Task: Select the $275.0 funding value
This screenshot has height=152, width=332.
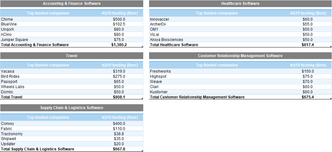Action: coord(119,76)
